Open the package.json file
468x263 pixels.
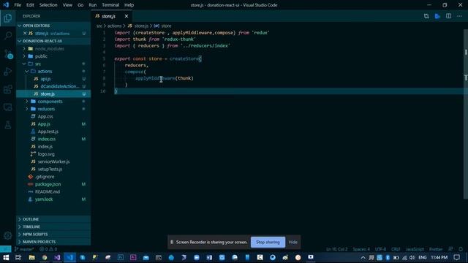point(48,184)
